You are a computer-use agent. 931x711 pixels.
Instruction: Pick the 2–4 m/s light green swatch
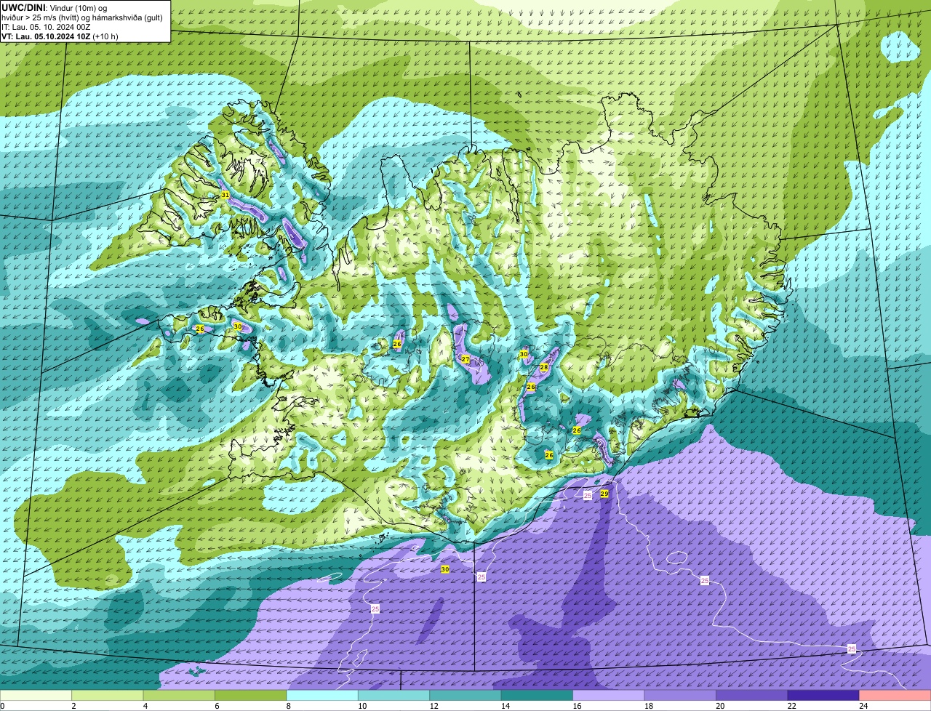click(x=108, y=696)
